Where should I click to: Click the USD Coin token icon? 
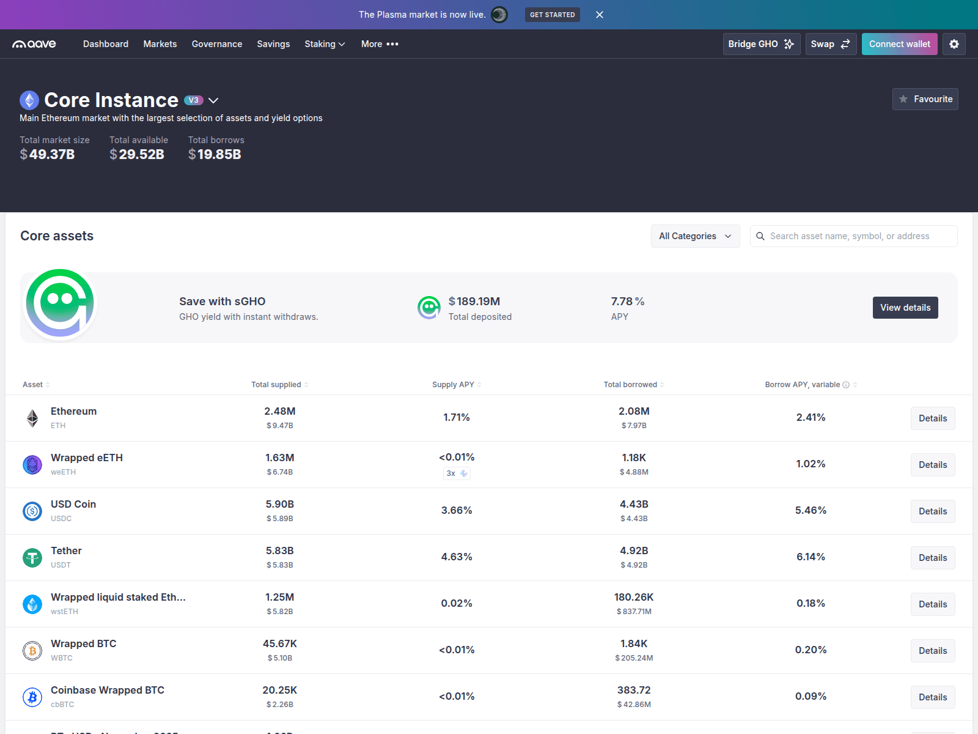click(x=32, y=511)
